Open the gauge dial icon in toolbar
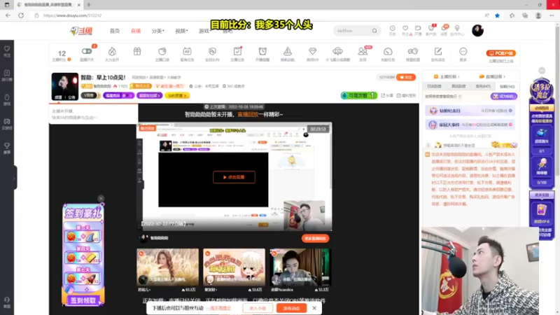This screenshot has height=315, width=560. click(388, 53)
